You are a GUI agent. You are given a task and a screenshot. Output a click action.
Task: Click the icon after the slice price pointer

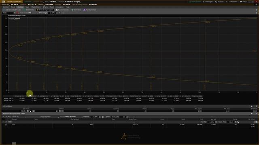34,111
